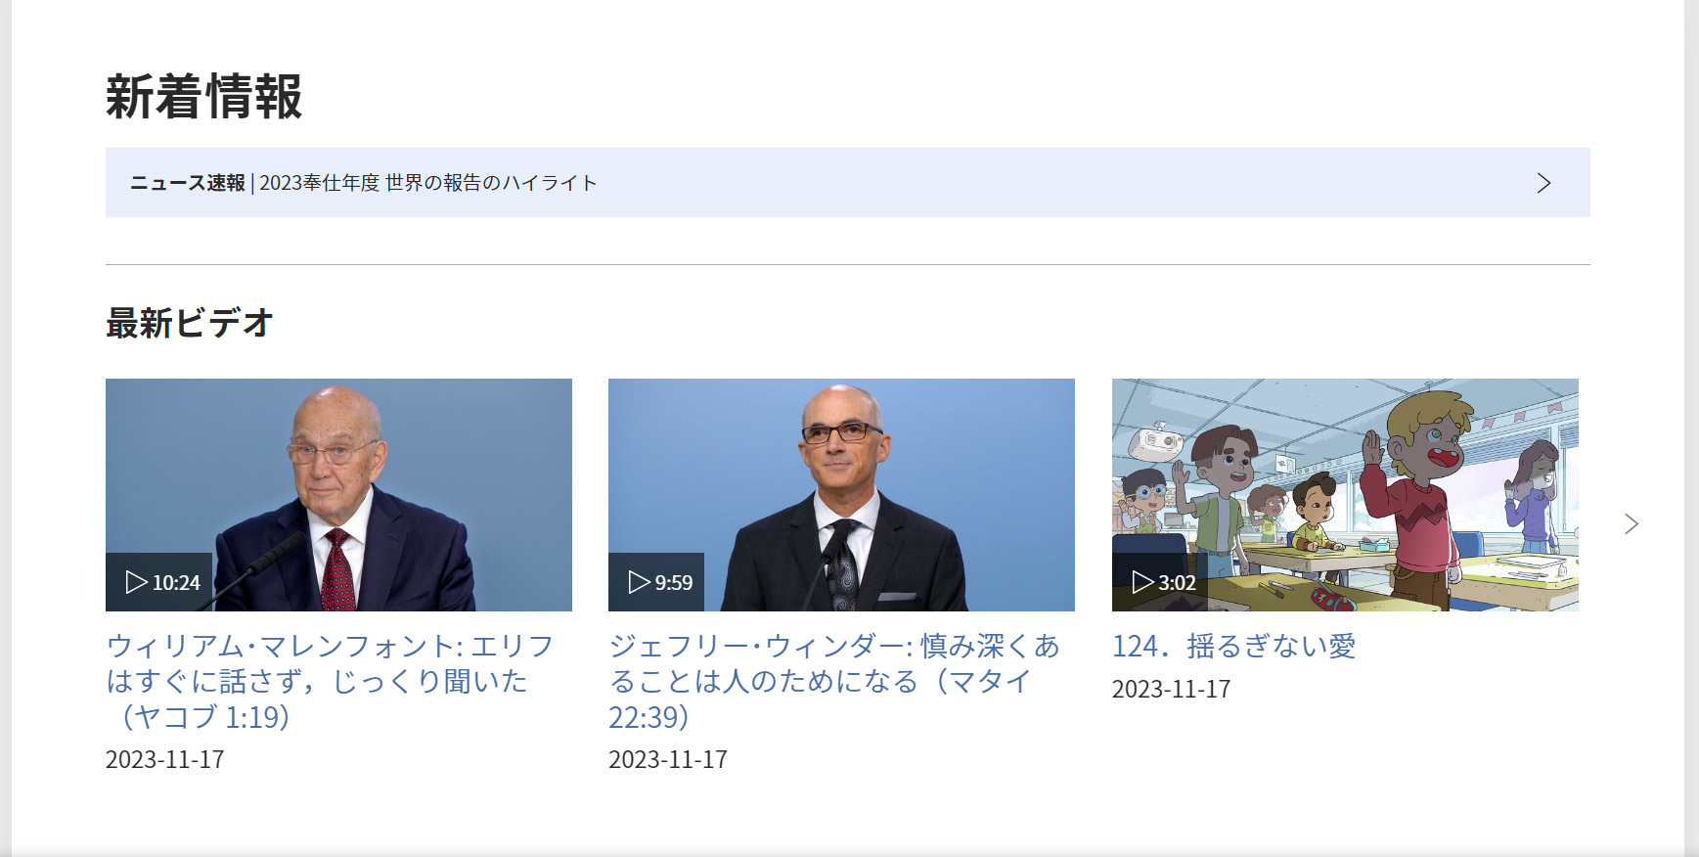
Task: Open the link ジェフリー・ウィンダー: 慎み深くあることは
Action: click(834, 681)
